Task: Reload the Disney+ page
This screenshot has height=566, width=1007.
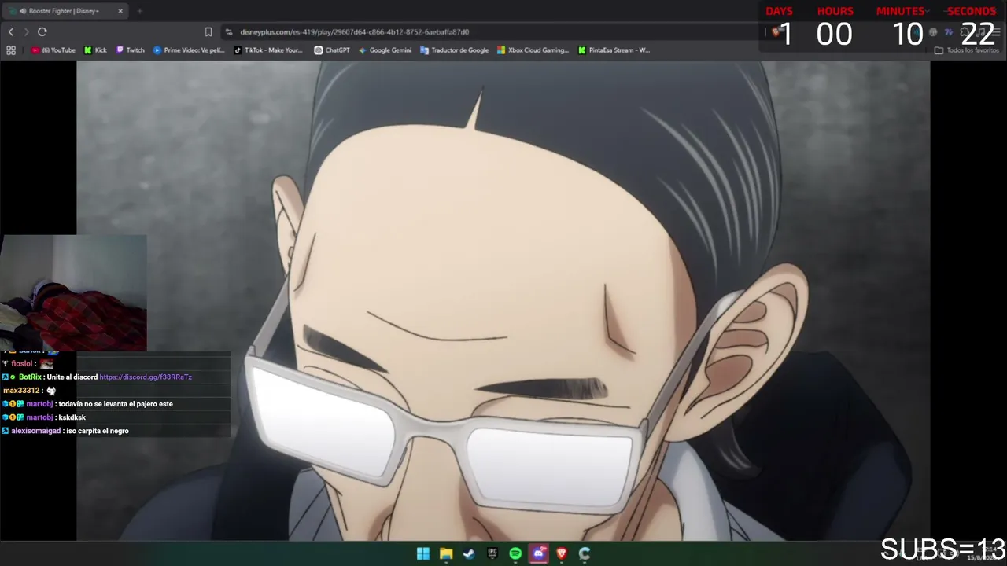Action: click(x=42, y=32)
